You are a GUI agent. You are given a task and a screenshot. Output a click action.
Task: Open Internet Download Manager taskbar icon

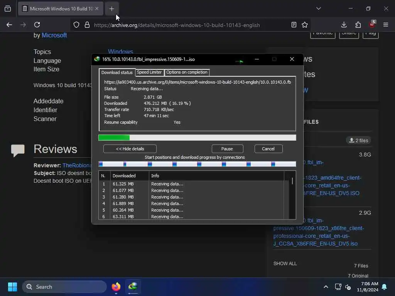pos(133,287)
